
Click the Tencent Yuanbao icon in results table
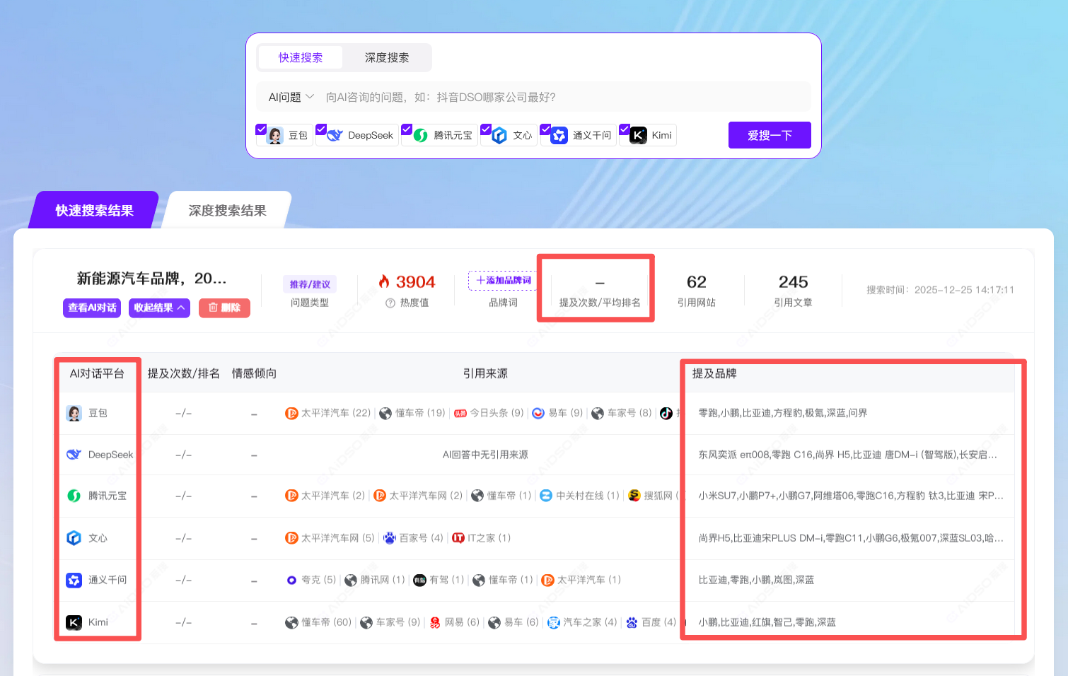click(x=74, y=496)
